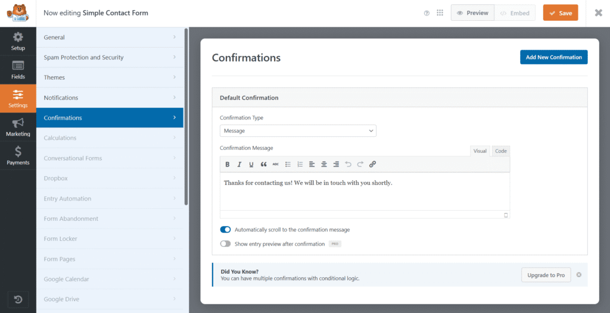Insert a blockquote in the message editor

coord(263,164)
